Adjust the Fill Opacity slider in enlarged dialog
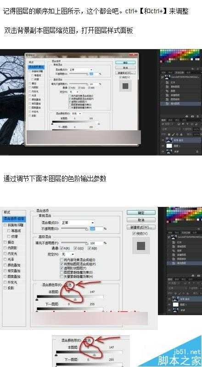This screenshot has height=367, width=202. click(74, 243)
